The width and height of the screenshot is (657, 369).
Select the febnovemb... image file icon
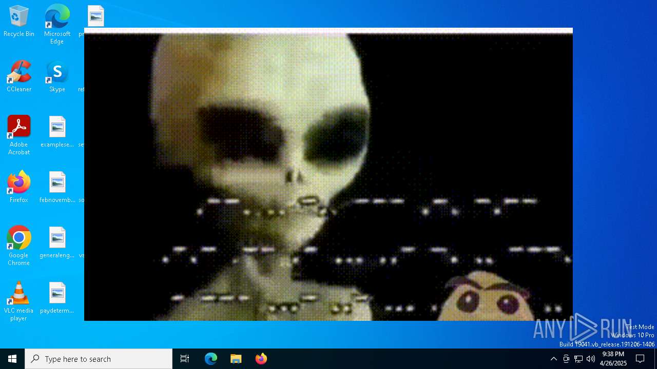(x=57, y=188)
